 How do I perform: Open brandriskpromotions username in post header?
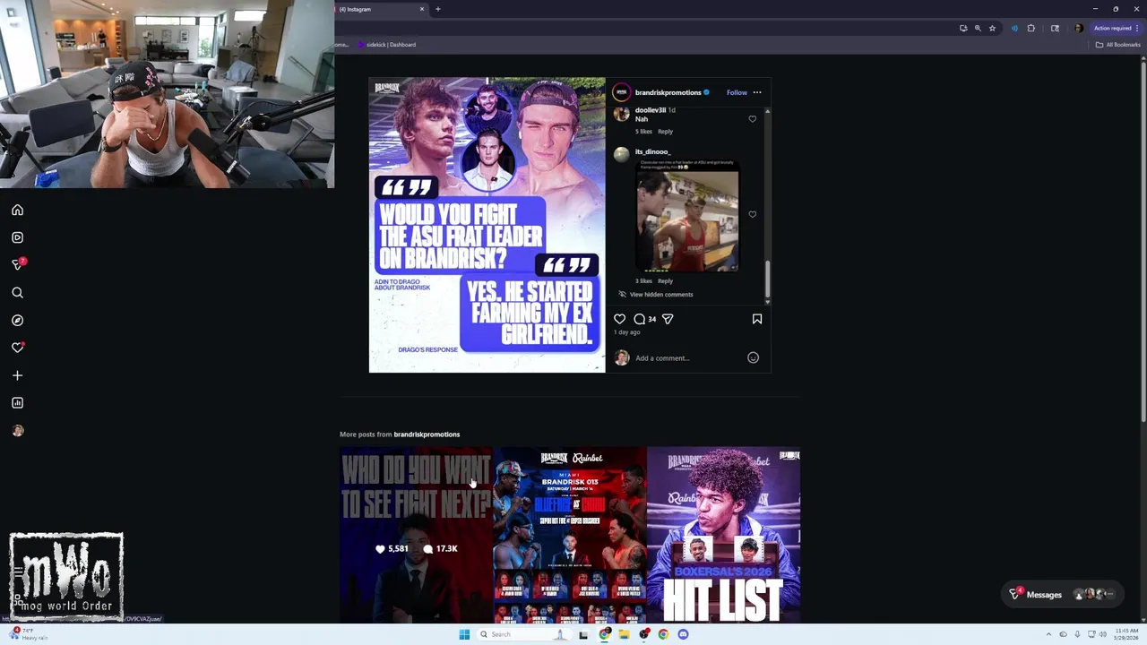click(x=668, y=92)
